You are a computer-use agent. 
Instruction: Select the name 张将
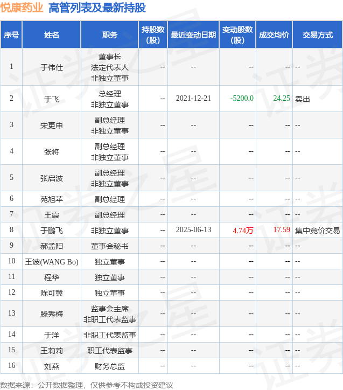52,152
